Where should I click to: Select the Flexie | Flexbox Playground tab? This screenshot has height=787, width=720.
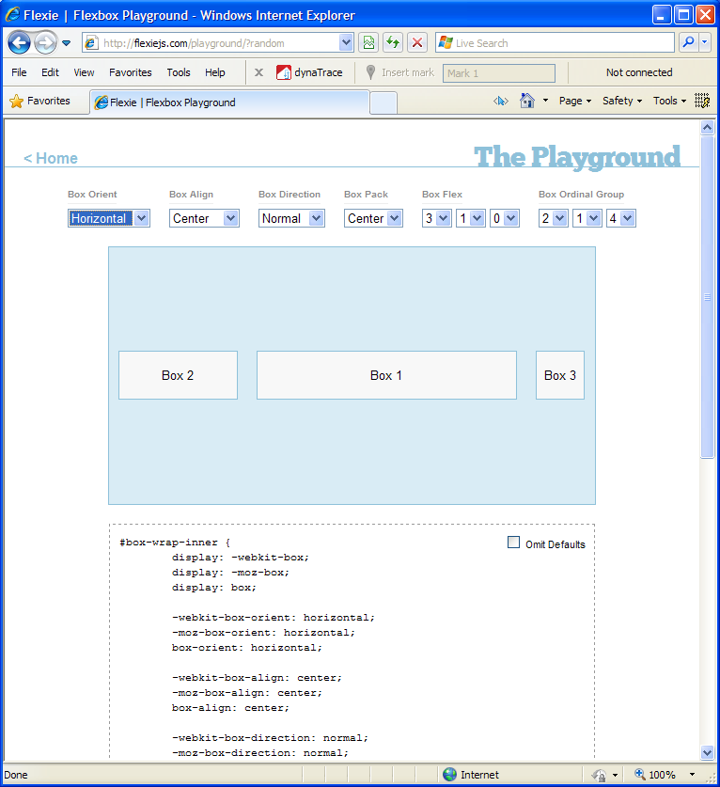[229, 102]
